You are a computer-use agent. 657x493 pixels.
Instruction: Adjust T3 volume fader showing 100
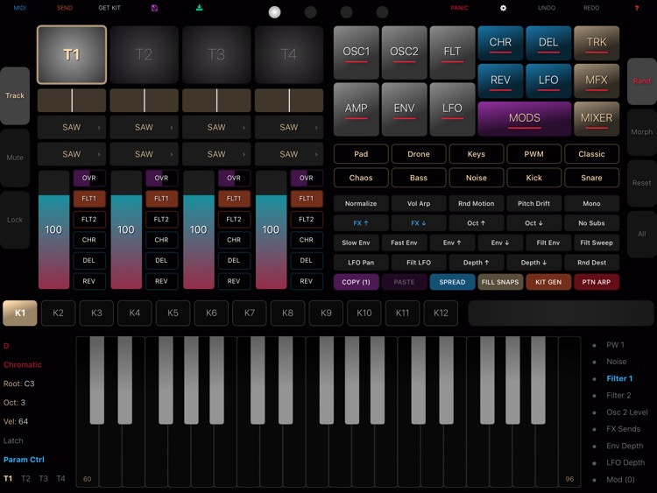(x=199, y=230)
